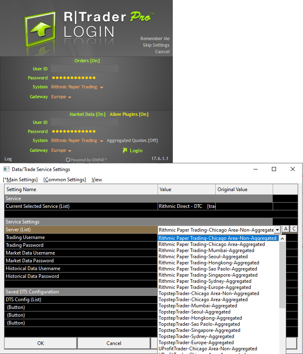Toggle Market Data [On] setting
Viewport: 303px width, 354px height.
click(88, 114)
